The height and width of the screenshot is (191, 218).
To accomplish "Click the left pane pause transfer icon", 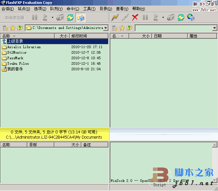I will coord(34,18).
